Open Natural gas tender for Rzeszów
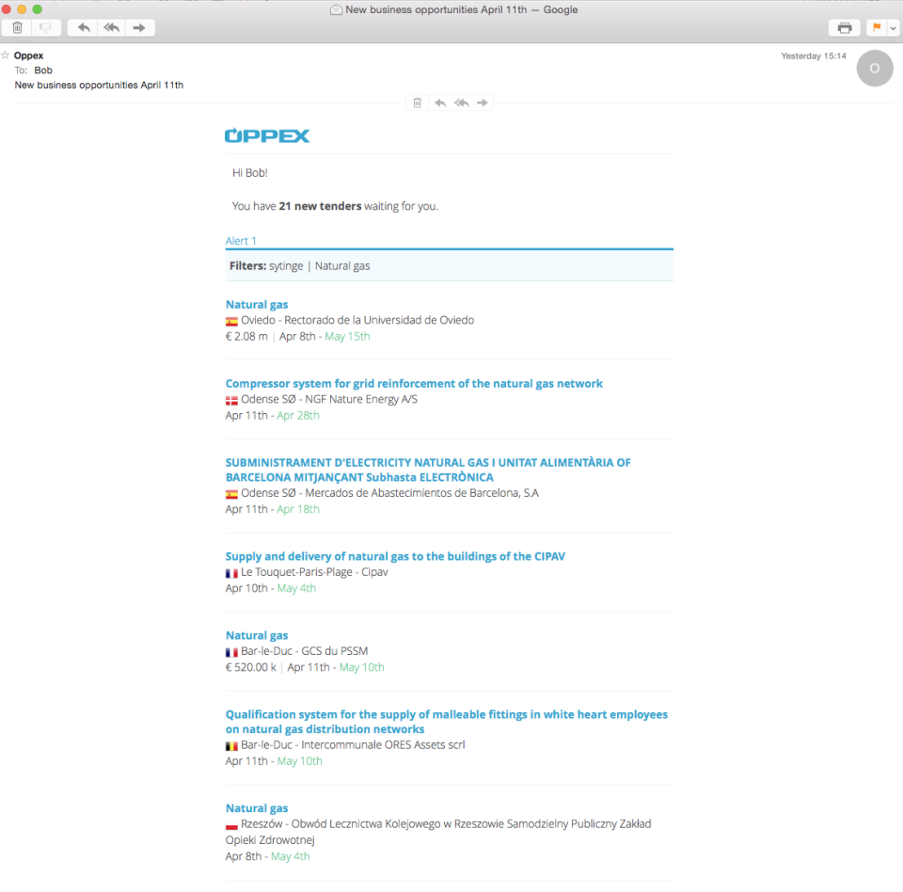Screen dimensions: 903x892 pyautogui.click(x=257, y=808)
